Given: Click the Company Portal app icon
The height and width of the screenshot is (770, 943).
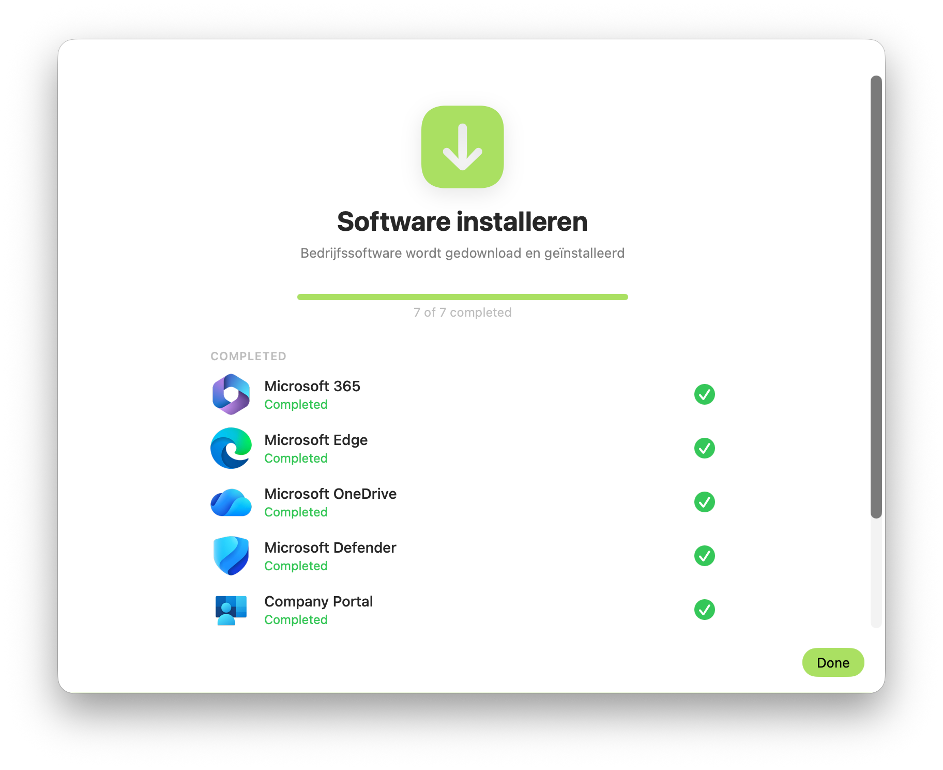Looking at the screenshot, I should point(231,610).
